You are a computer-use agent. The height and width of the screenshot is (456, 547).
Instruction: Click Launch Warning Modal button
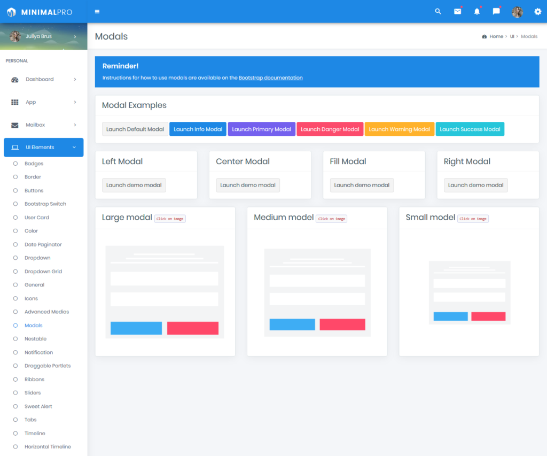pyautogui.click(x=400, y=129)
